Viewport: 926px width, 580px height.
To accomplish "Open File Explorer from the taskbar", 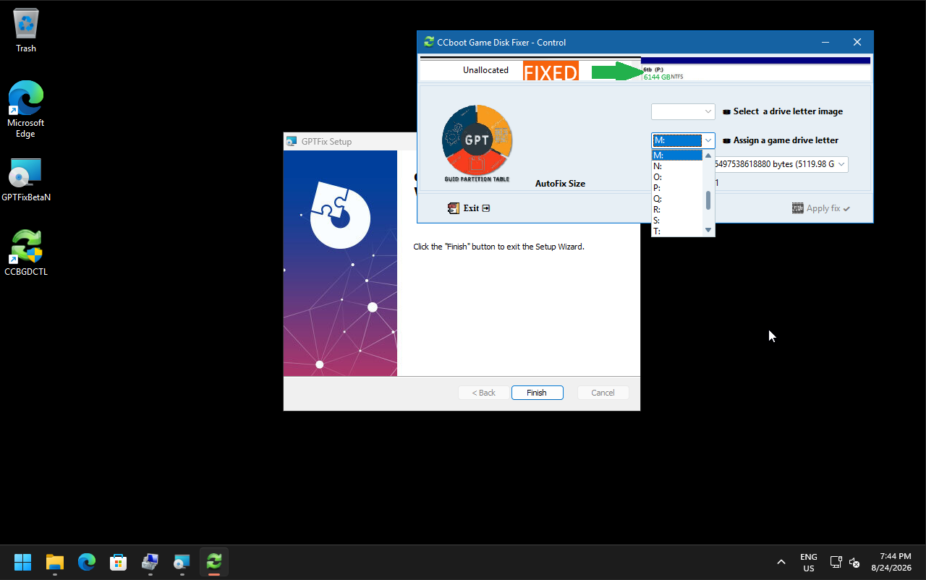I will (x=55, y=562).
